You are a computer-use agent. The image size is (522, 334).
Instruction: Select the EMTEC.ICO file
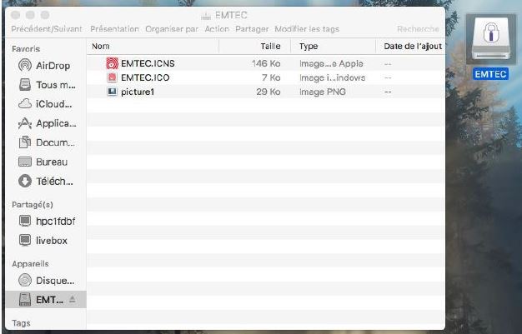click(145, 77)
